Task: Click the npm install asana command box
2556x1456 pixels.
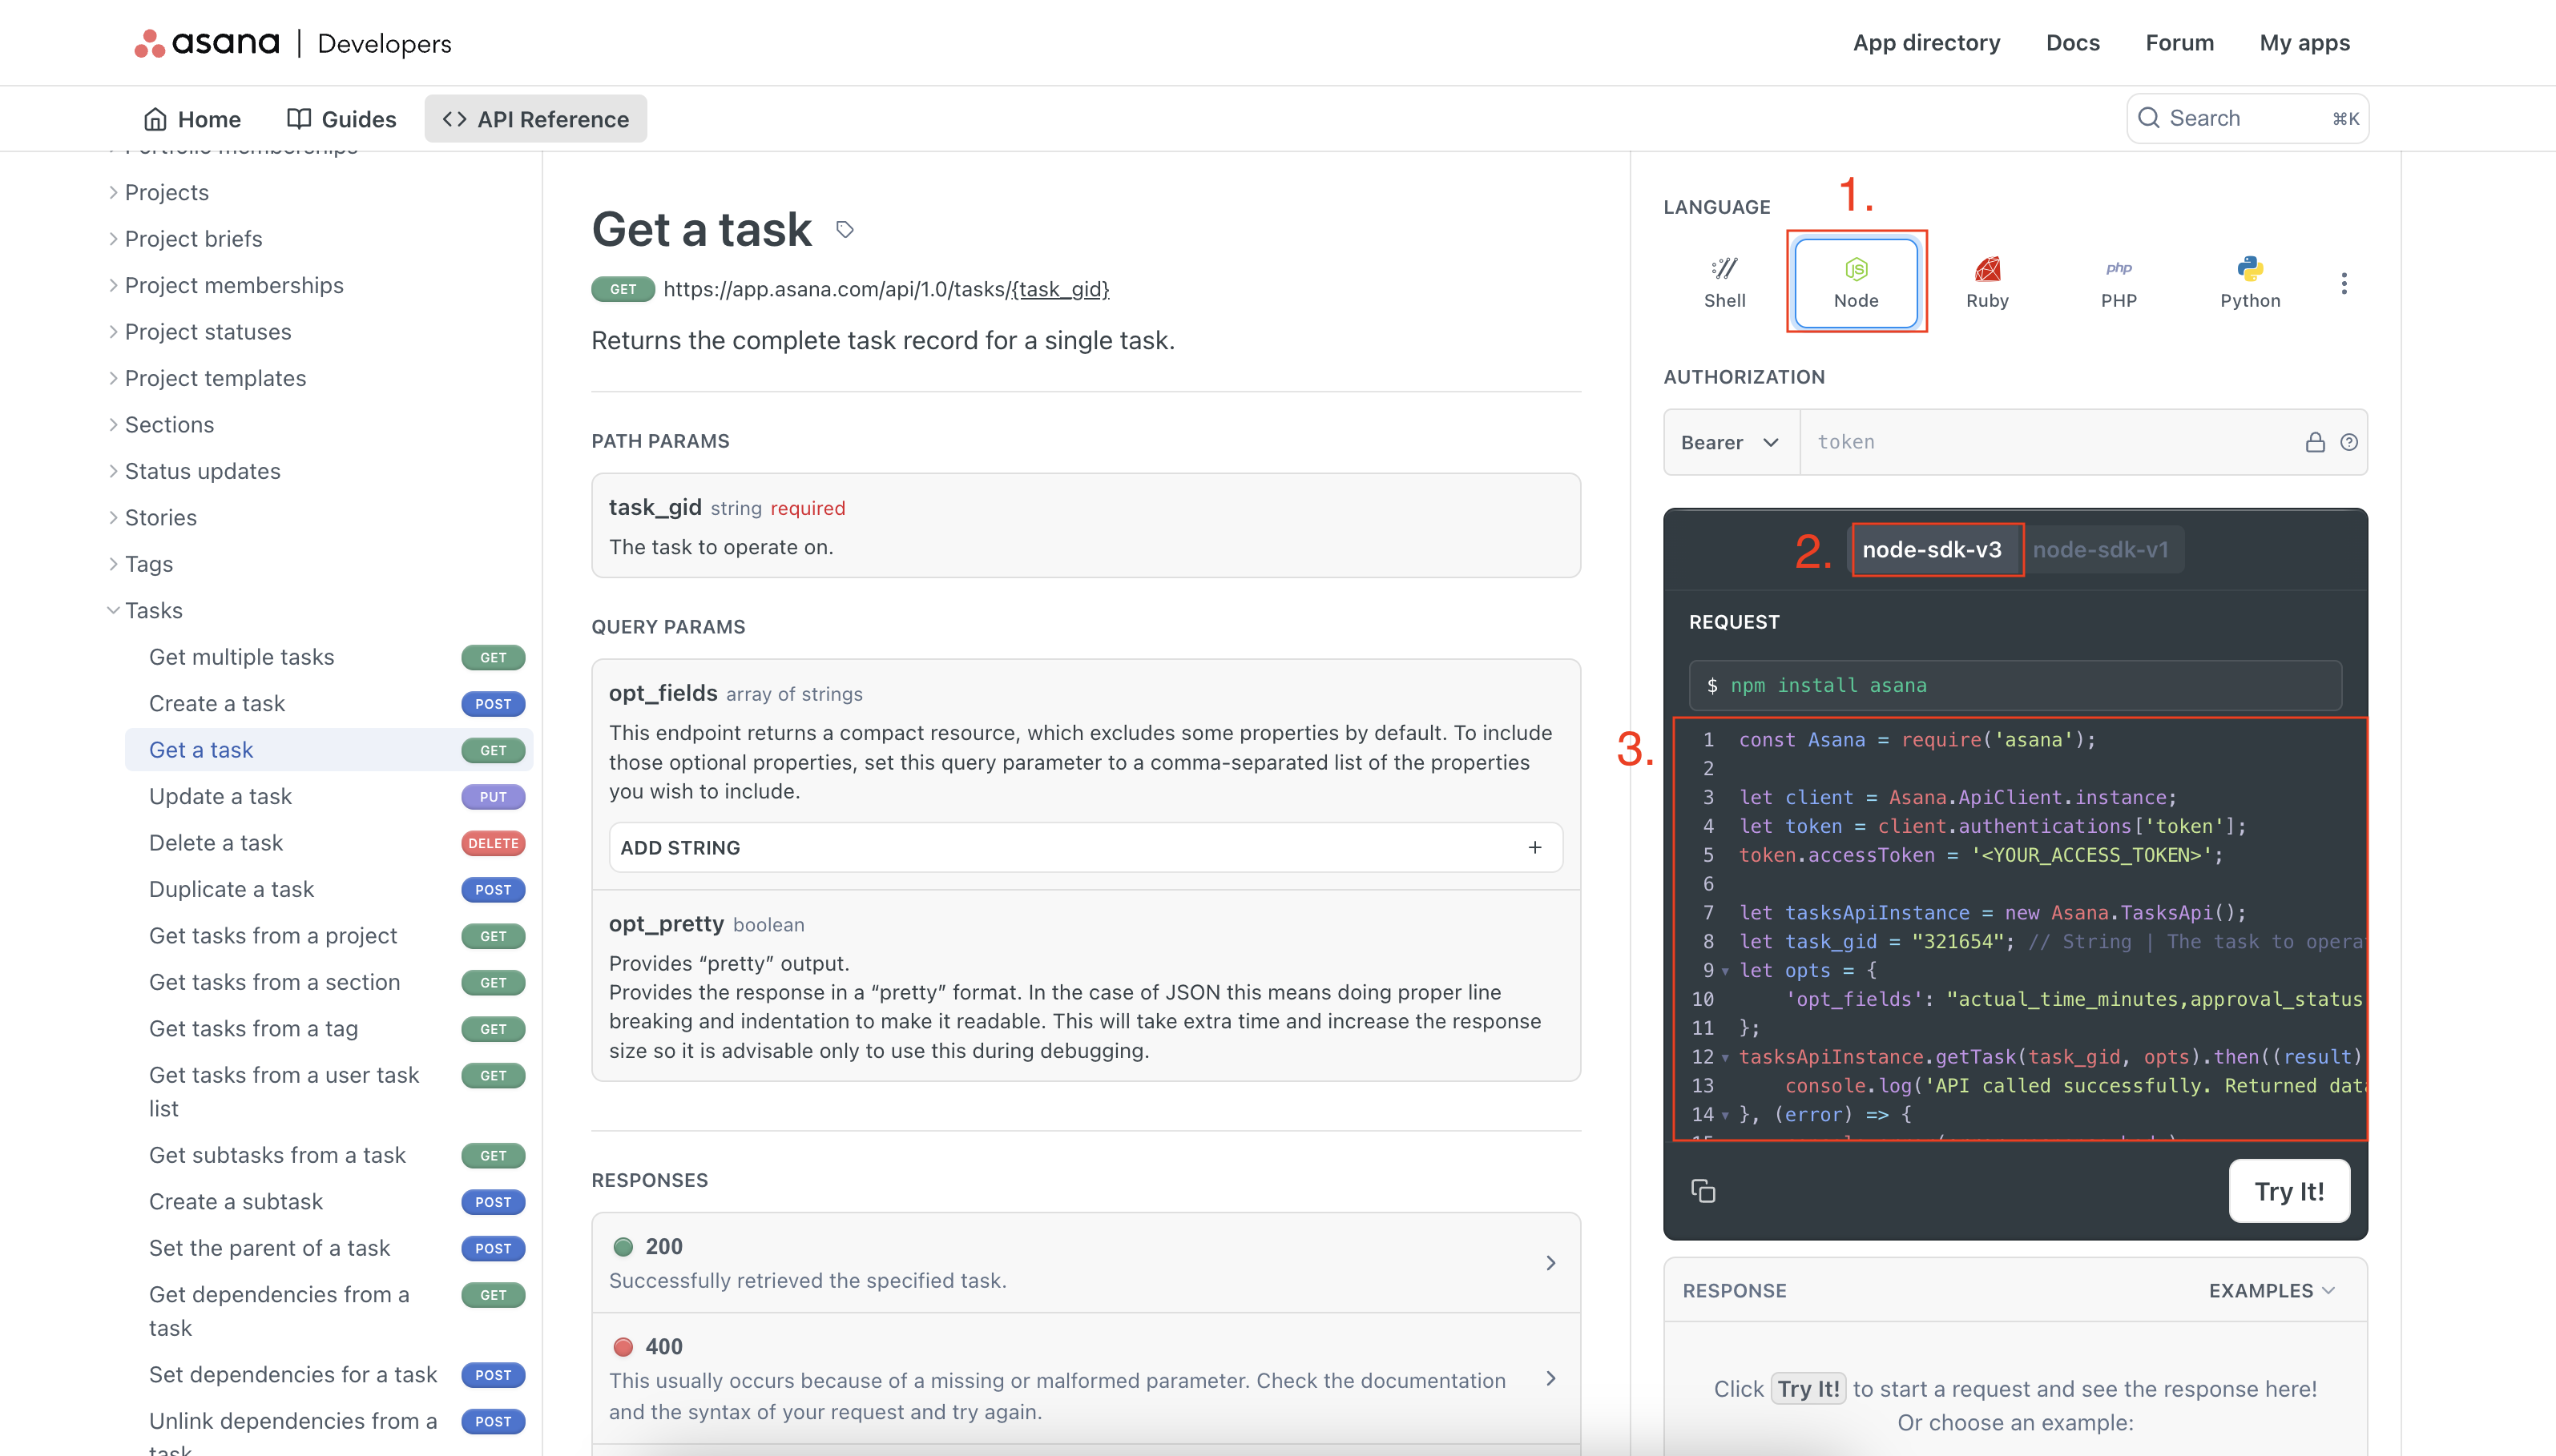Action: tap(2015, 685)
